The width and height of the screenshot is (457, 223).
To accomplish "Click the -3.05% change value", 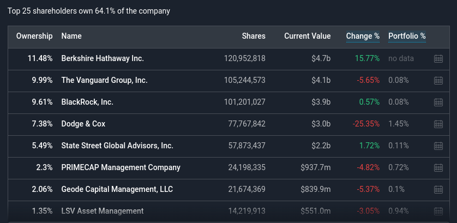I will [368, 211].
